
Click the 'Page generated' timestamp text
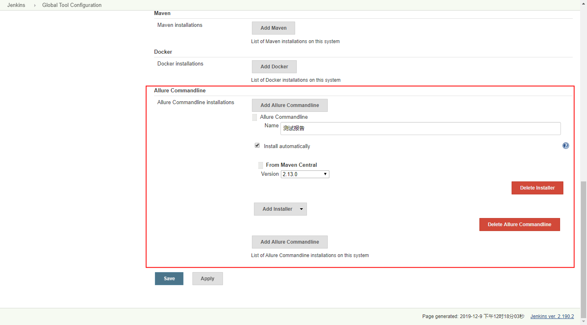[473, 316]
